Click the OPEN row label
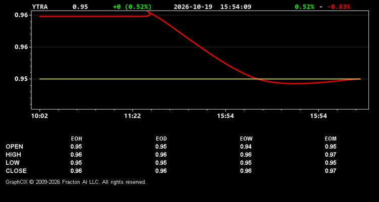This screenshot has height=202, width=379. (x=15, y=146)
